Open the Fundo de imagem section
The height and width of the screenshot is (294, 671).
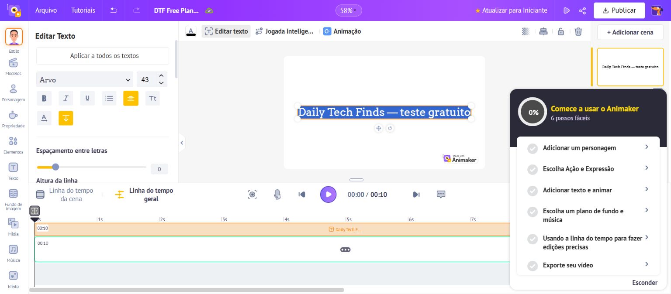click(14, 199)
